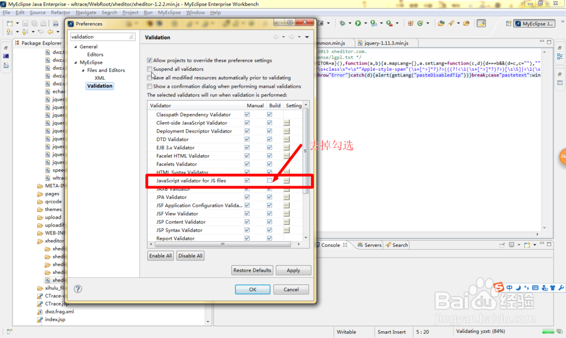The width and height of the screenshot is (566, 338).
Task: Click Previous Annotation icon in toolbar
Action: [x=24, y=32]
